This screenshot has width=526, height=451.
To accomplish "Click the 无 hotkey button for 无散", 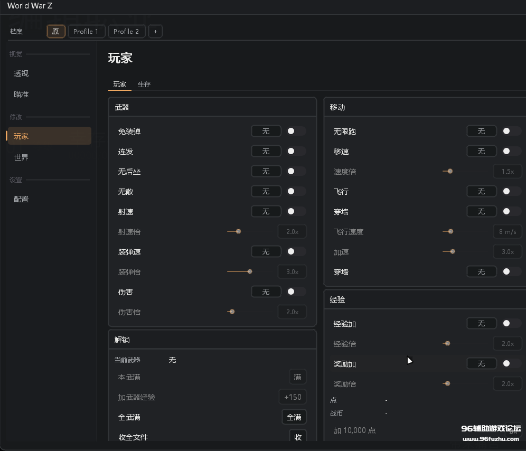I will pyautogui.click(x=266, y=191).
